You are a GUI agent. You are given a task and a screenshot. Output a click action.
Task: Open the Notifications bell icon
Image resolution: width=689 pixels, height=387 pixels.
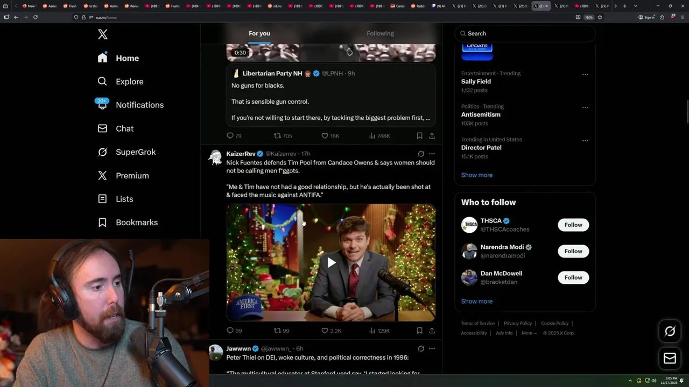point(102,104)
